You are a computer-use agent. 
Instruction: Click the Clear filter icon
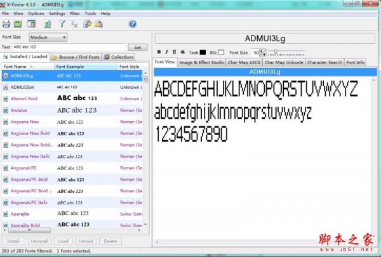point(74,24)
